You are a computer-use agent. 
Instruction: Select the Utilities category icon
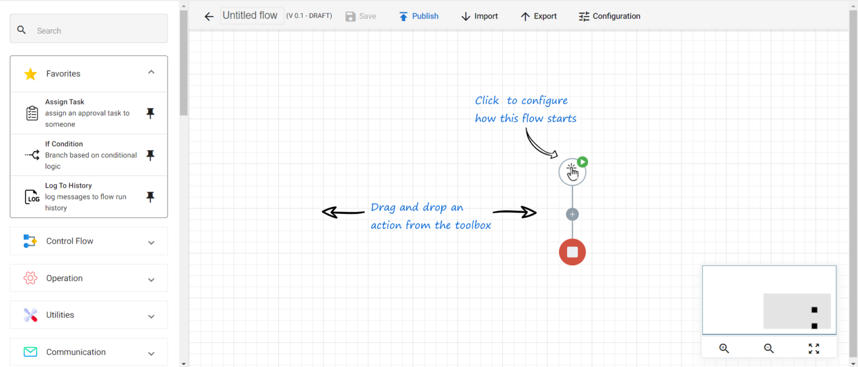[30, 314]
